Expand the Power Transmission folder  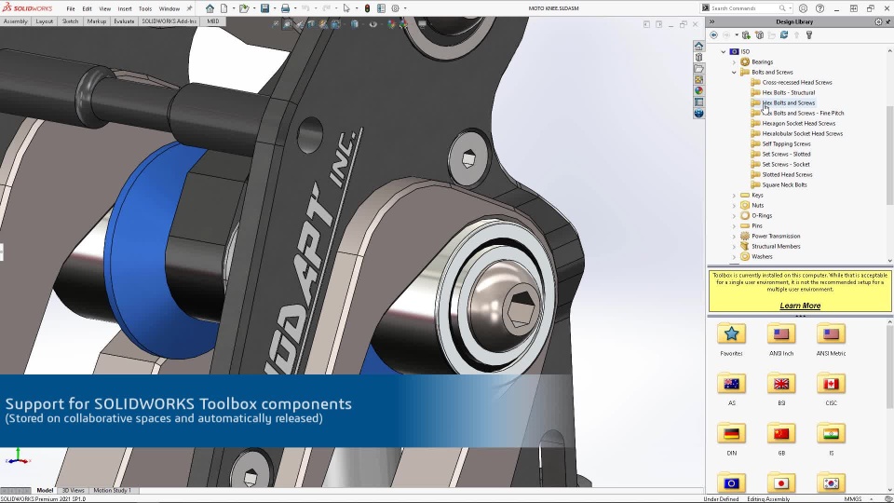tap(735, 237)
